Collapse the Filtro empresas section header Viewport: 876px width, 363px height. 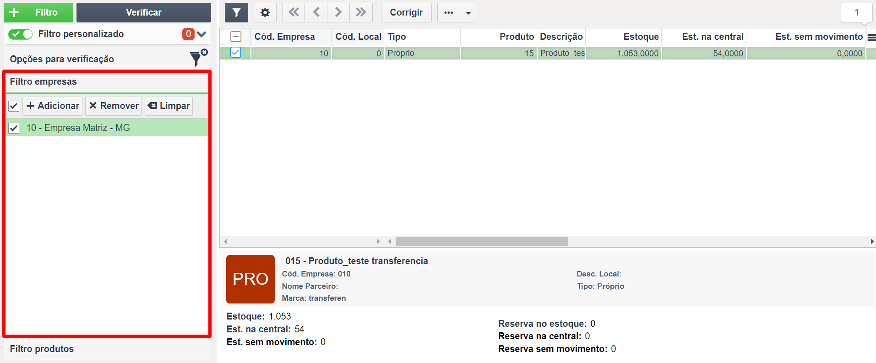(107, 81)
